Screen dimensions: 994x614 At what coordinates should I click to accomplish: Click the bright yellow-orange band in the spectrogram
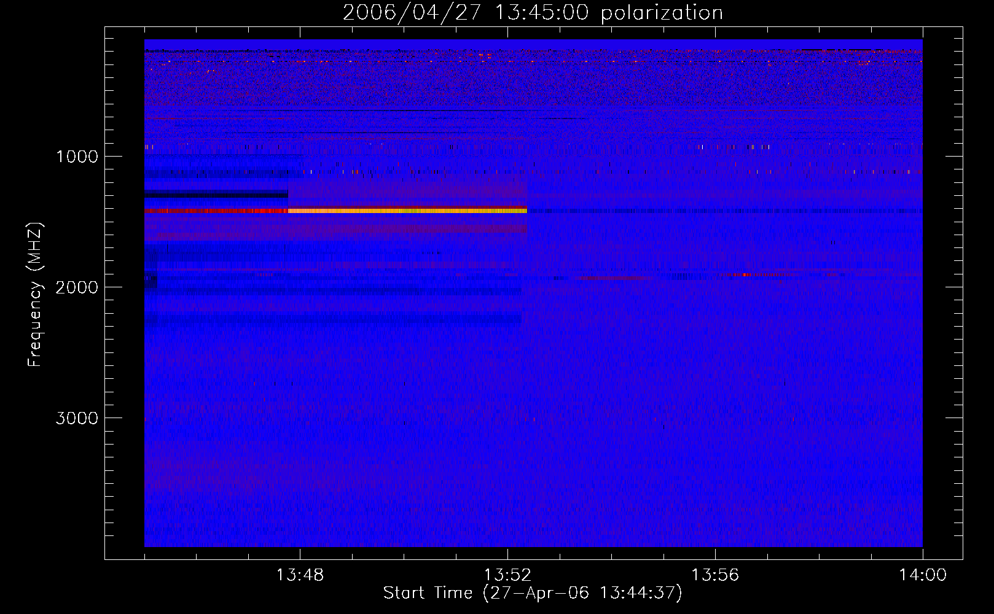(x=407, y=211)
